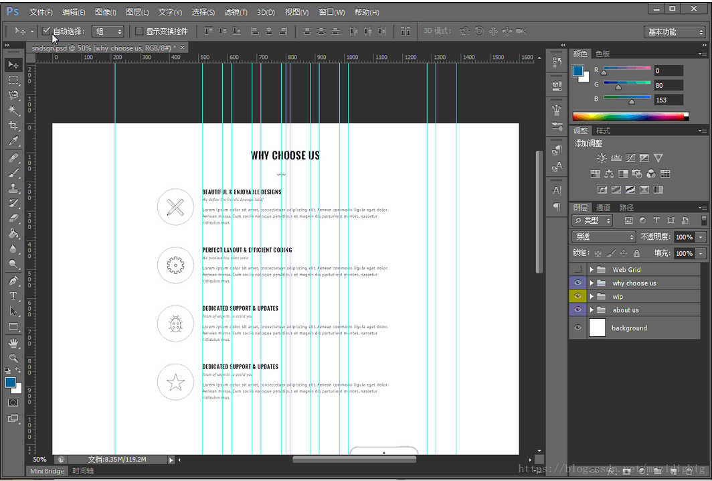Image resolution: width=712 pixels, height=481 pixels.
Task: Switch to the 通道 tab
Action: pos(603,208)
